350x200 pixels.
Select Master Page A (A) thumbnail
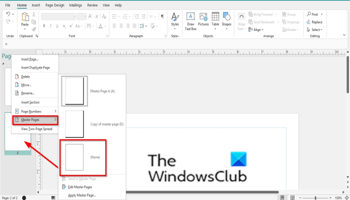click(74, 91)
